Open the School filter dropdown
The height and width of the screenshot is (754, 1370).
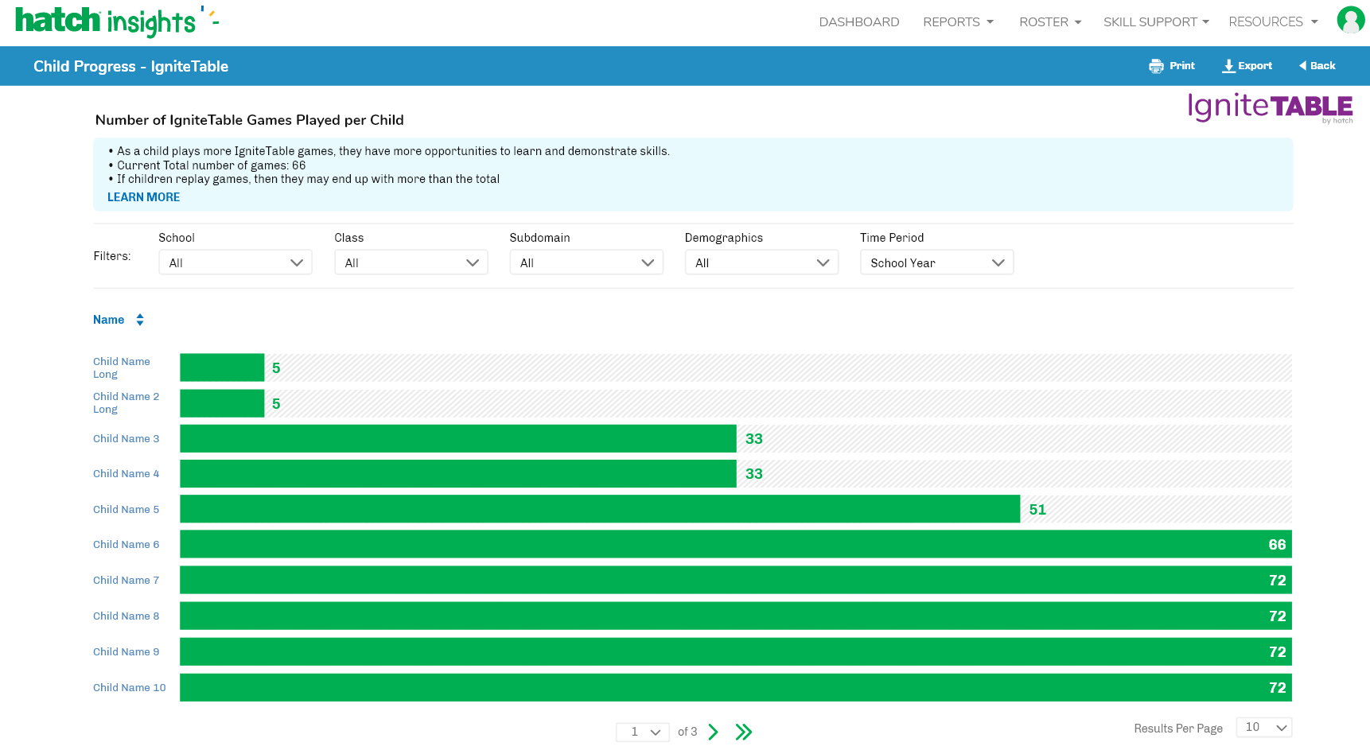(235, 262)
